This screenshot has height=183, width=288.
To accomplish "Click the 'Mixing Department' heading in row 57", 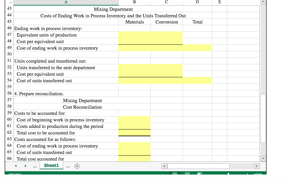I will tap(82, 100).
